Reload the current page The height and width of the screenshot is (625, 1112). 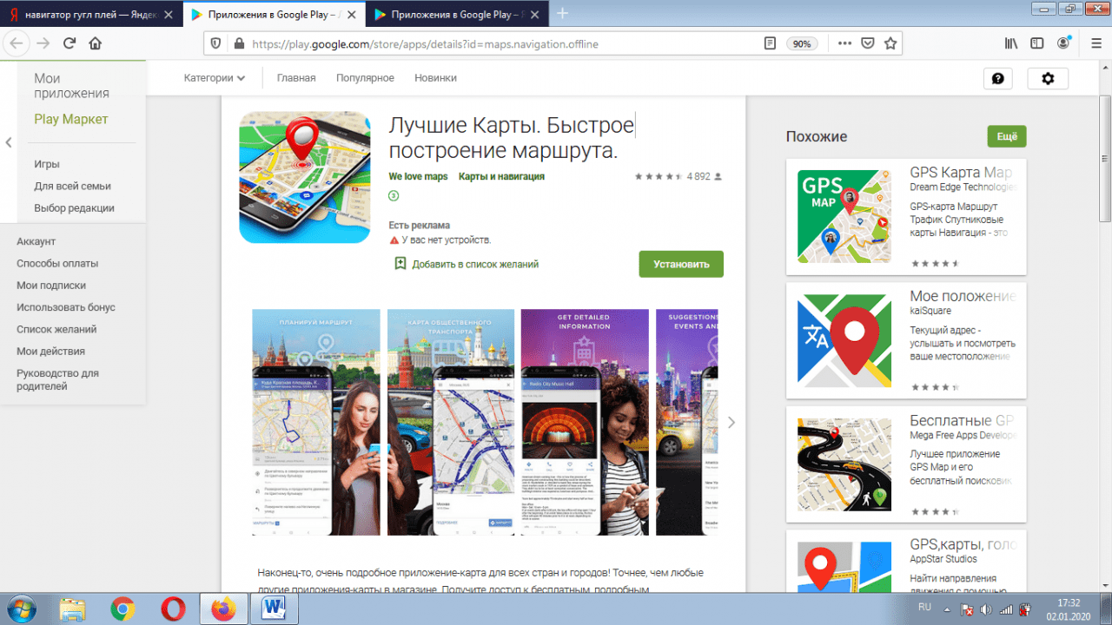(69, 43)
